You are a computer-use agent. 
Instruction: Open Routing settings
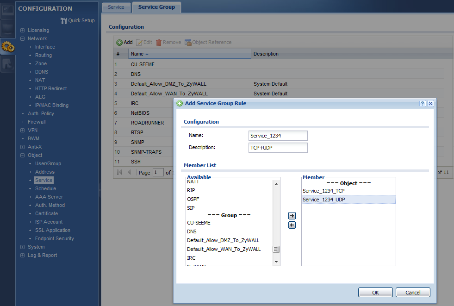click(x=44, y=55)
